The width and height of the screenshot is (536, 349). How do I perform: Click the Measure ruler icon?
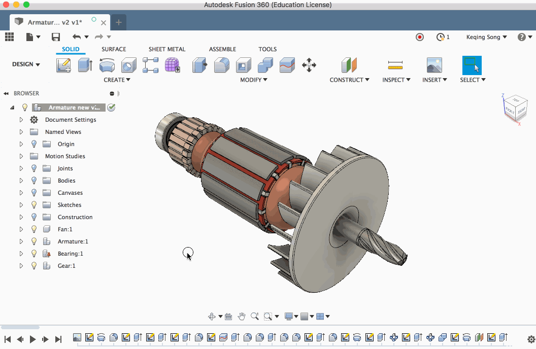[395, 65]
